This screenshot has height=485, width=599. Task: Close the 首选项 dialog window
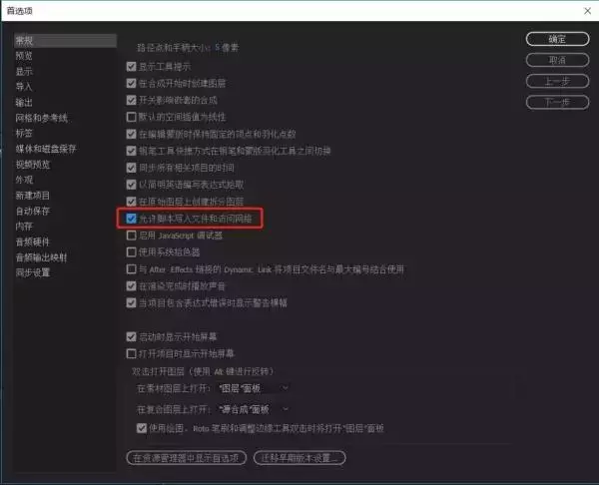(587, 11)
